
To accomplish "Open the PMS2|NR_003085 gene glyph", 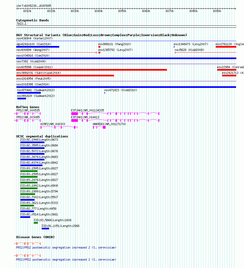I will 28,120.
